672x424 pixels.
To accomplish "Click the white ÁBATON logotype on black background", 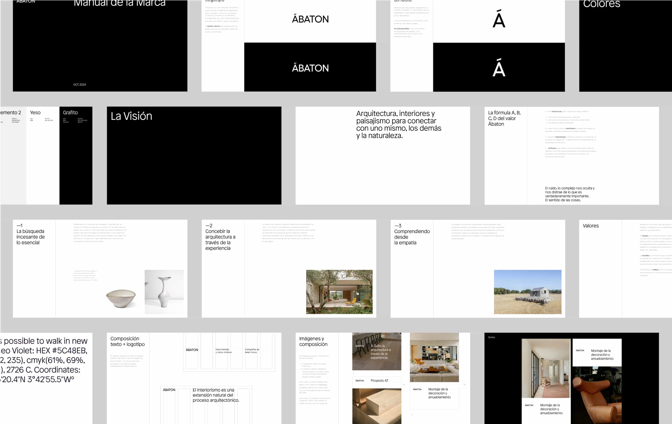I will coord(310,68).
